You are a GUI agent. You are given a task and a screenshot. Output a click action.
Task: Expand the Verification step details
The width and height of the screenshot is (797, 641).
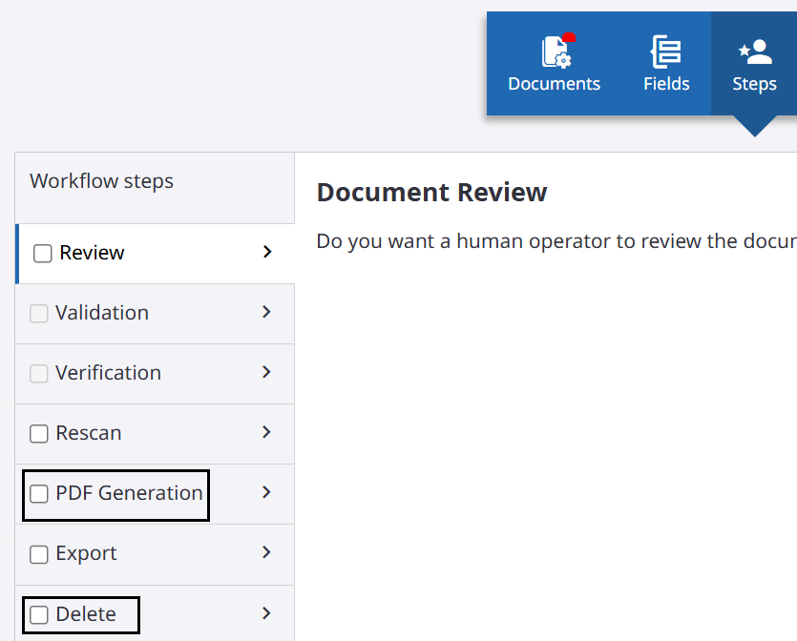[266, 373]
